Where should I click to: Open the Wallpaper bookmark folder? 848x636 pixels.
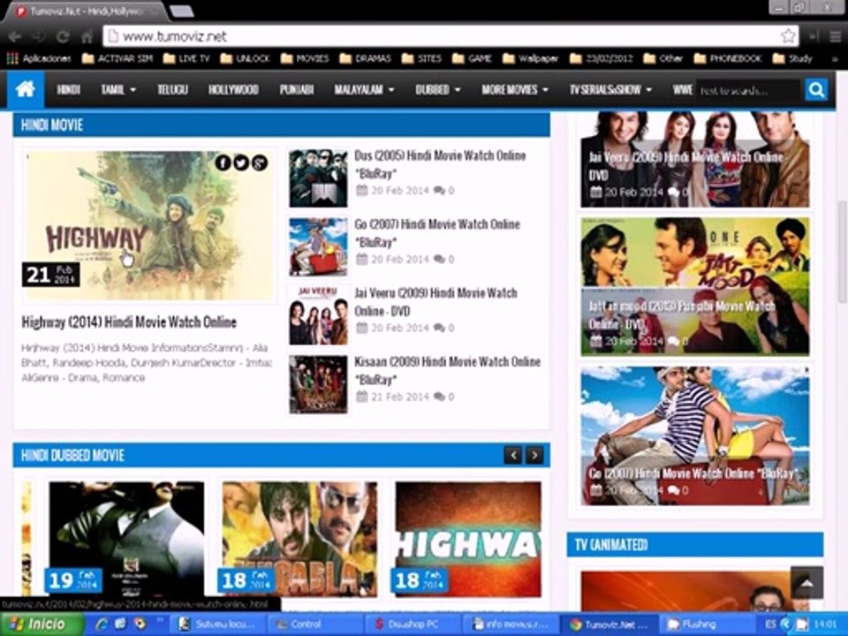[x=531, y=58]
